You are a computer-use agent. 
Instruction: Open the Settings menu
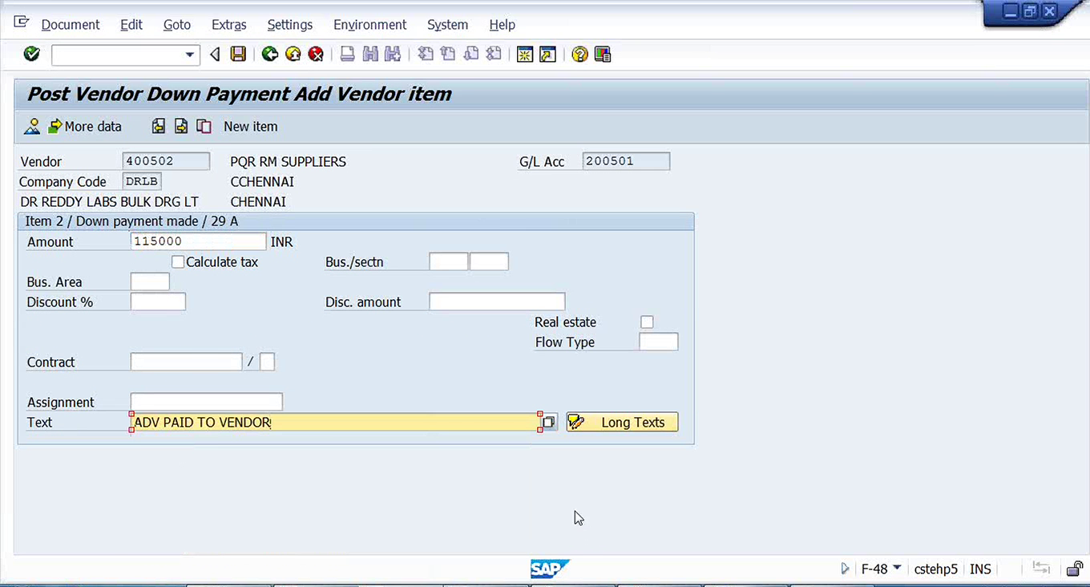tap(290, 24)
